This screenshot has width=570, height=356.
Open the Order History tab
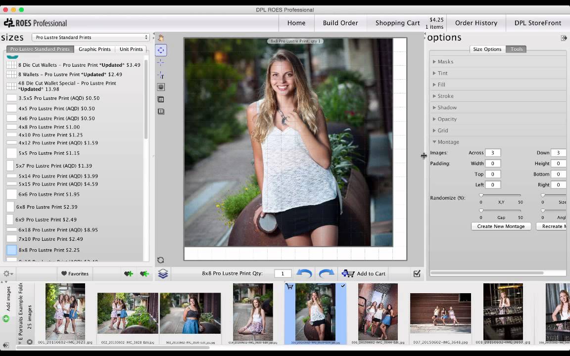pos(476,23)
